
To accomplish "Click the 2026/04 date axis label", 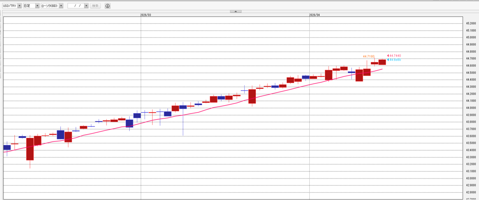I will [315, 15].
